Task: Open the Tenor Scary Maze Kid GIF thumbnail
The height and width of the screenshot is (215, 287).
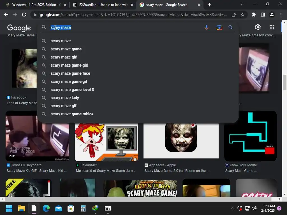Action: point(37,136)
